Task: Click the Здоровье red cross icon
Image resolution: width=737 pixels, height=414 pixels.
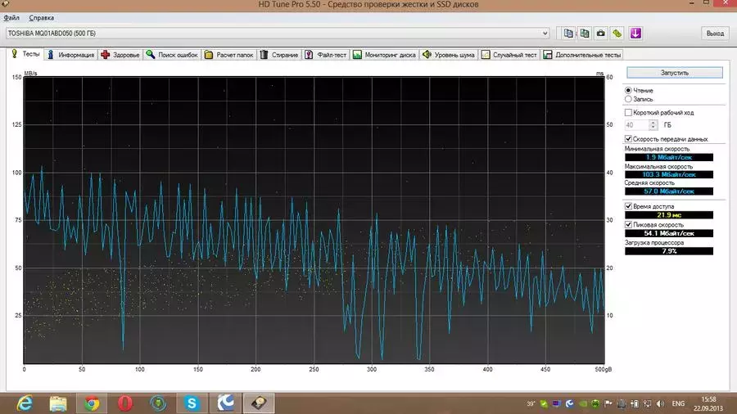Action: [x=106, y=55]
